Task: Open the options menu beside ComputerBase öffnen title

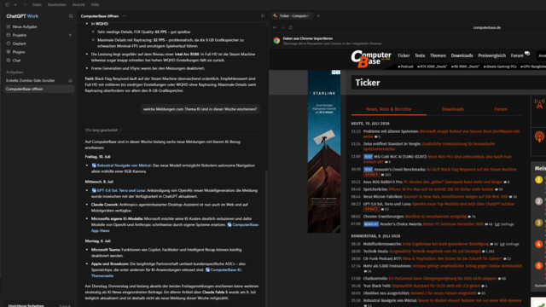Action: (125, 16)
